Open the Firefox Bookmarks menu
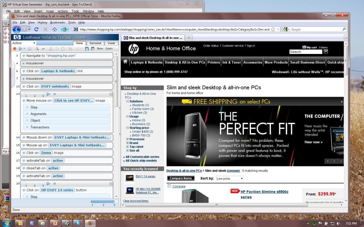Screen dimensions: 364x227 click(58, 22)
